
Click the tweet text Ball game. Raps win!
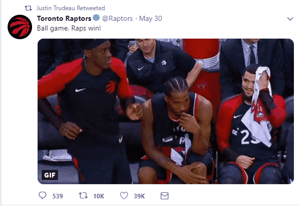click(x=69, y=28)
